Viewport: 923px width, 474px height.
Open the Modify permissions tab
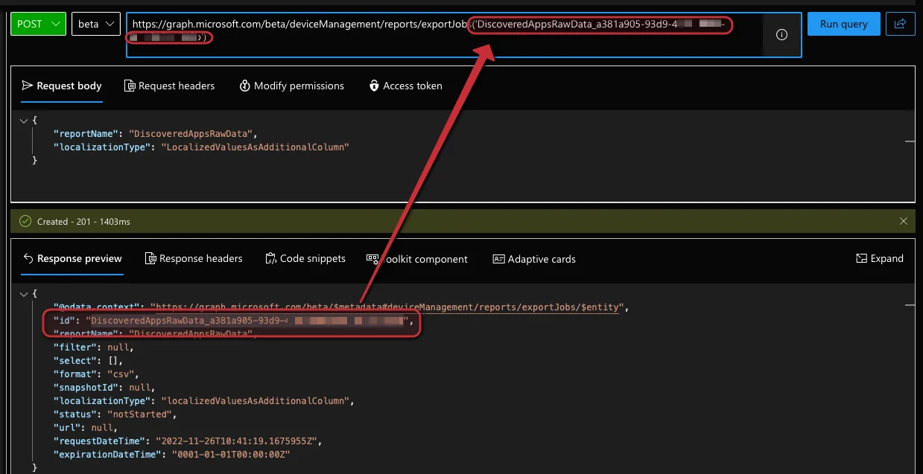291,86
